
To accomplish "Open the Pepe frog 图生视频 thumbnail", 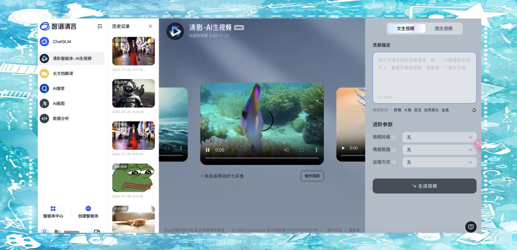I will [133, 178].
